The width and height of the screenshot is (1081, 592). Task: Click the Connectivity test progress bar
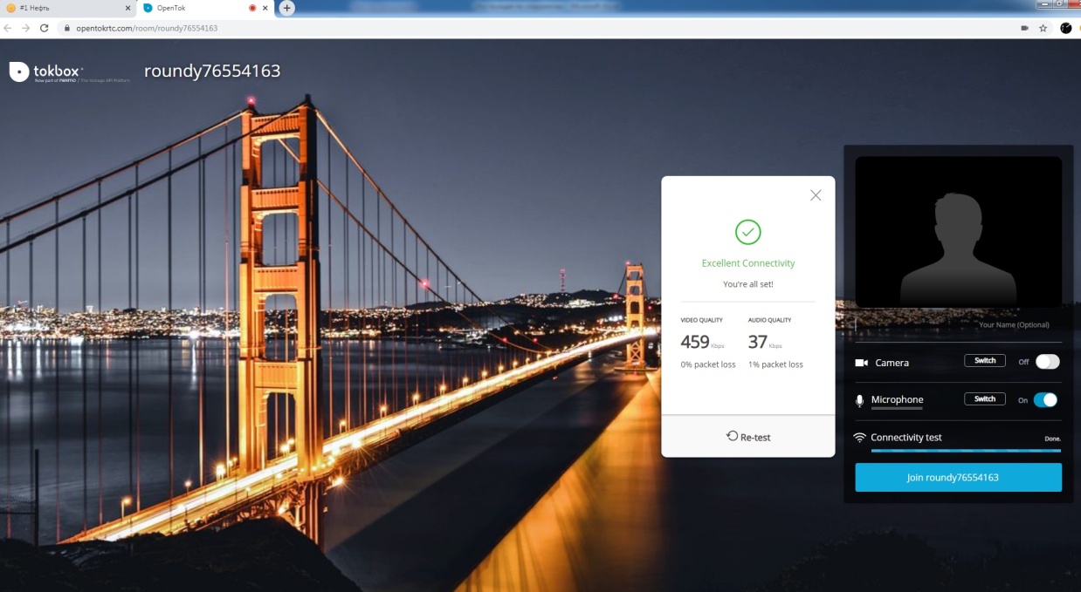pyautogui.click(x=966, y=451)
